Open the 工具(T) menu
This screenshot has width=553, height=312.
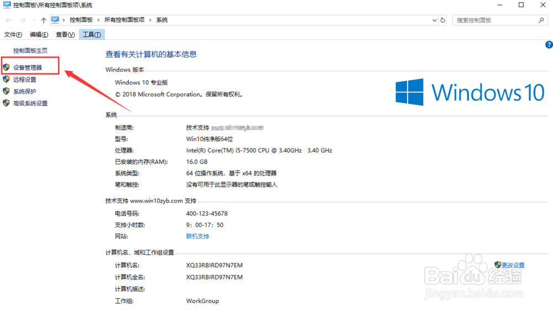pyautogui.click(x=92, y=35)
